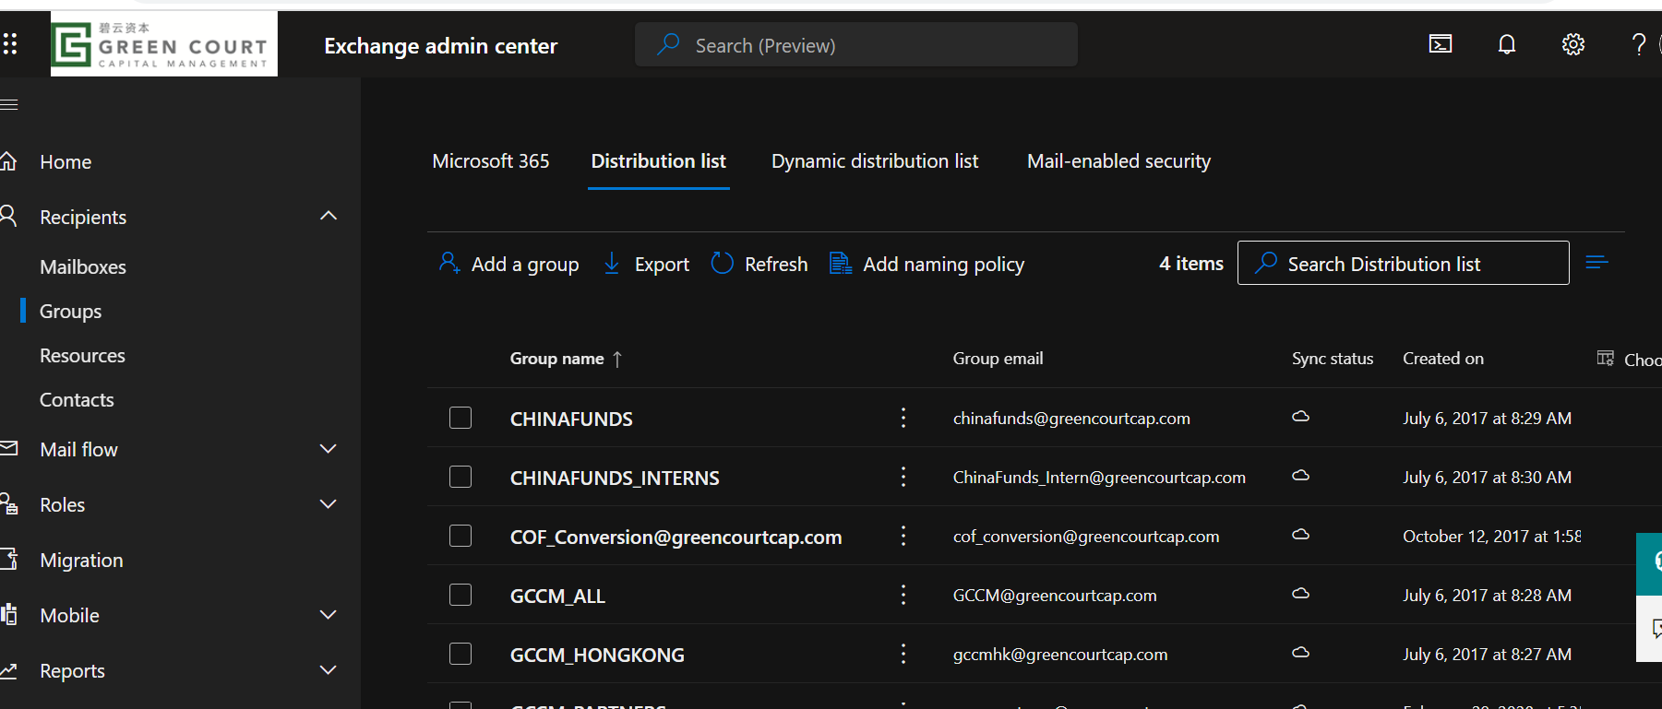Screen dimensions: 1662x709
Task: Select the CHINAFUNDS_INTERNS checkbox
Action: (460, 477)
